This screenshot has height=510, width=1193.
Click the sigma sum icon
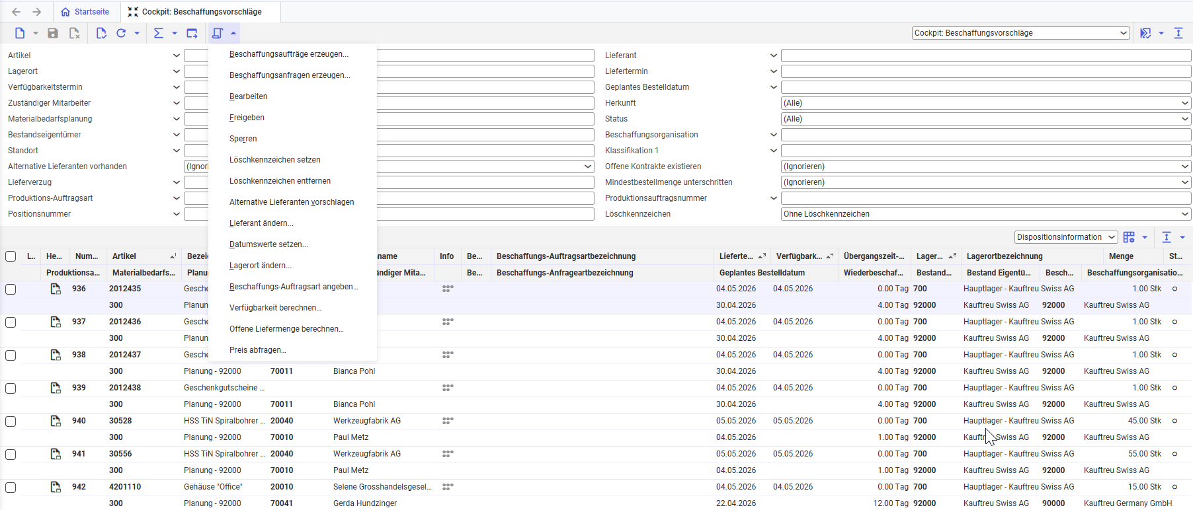click(x=159, y=33)
